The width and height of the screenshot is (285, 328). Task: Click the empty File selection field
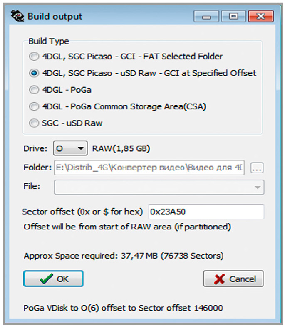click(159, 187)
